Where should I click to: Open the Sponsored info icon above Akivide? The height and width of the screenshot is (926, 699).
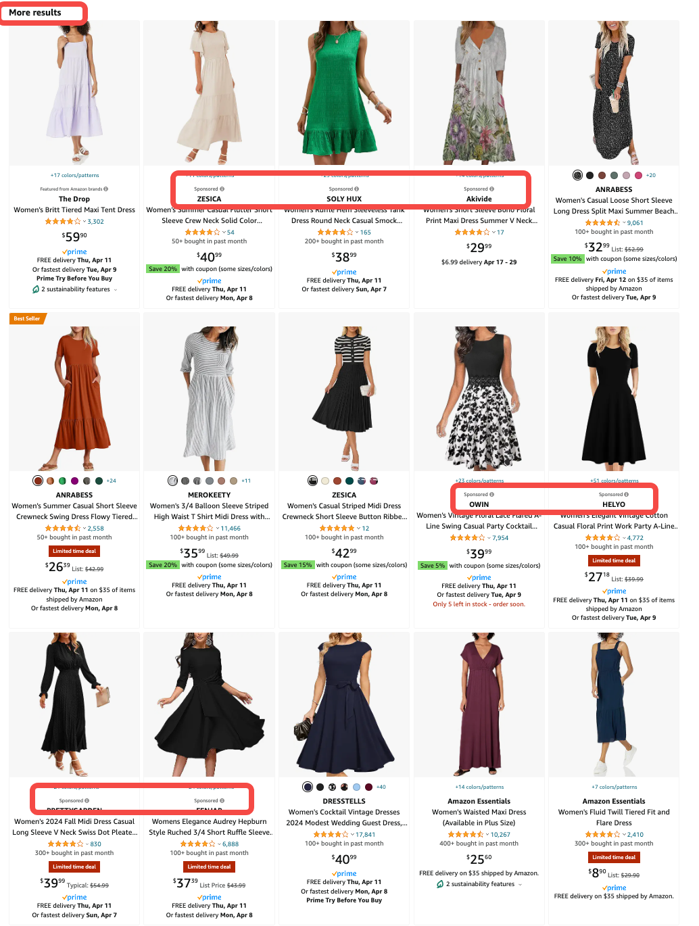coord(491,189)
